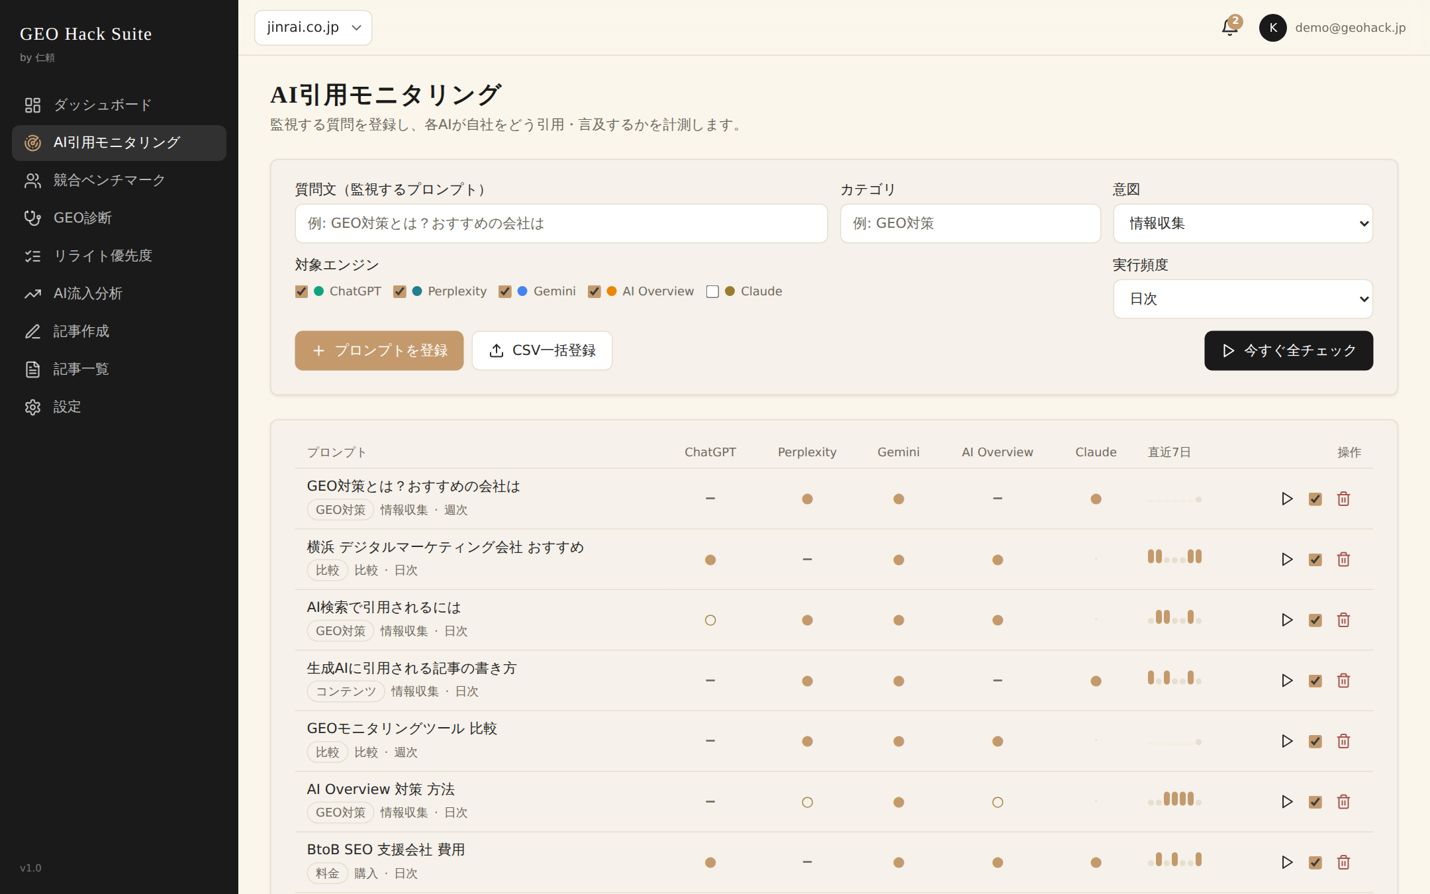Click the 競合ベンチマーク people icon

32,181
